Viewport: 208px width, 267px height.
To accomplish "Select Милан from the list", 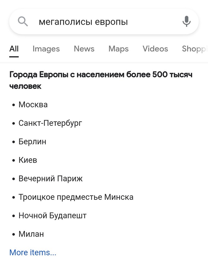I will click(31, 234).
